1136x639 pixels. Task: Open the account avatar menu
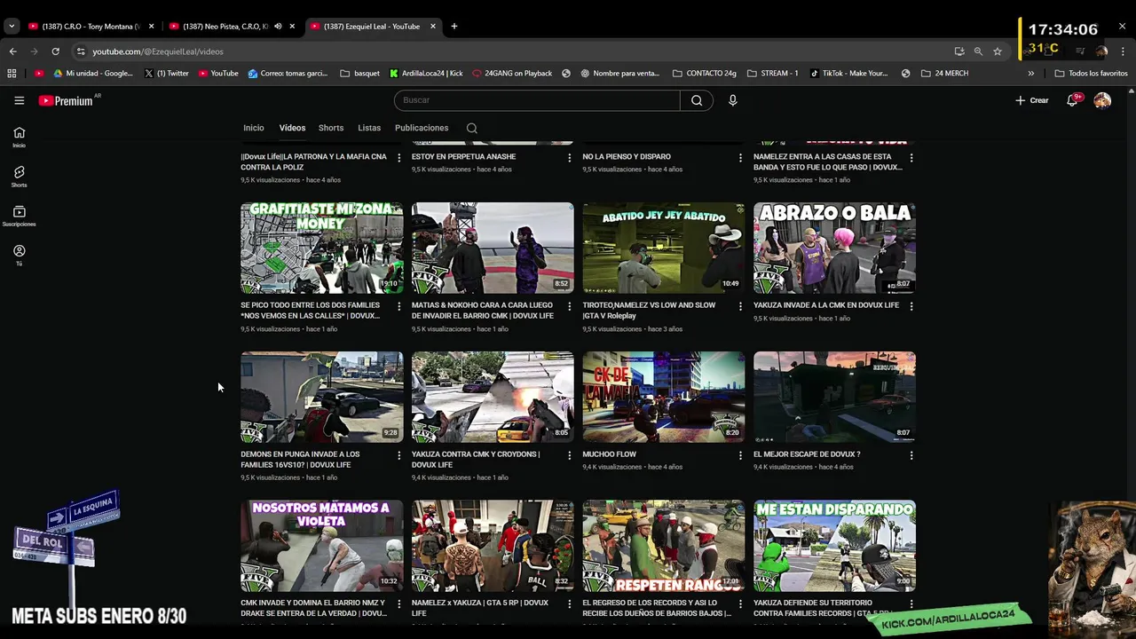(1102, 100)
